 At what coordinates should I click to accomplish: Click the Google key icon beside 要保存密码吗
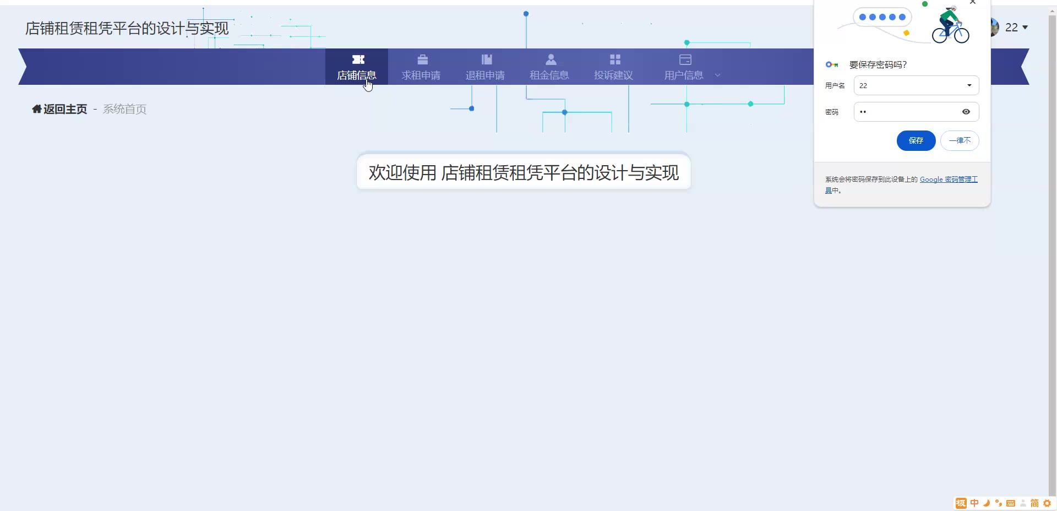click(x=832, y=64)
